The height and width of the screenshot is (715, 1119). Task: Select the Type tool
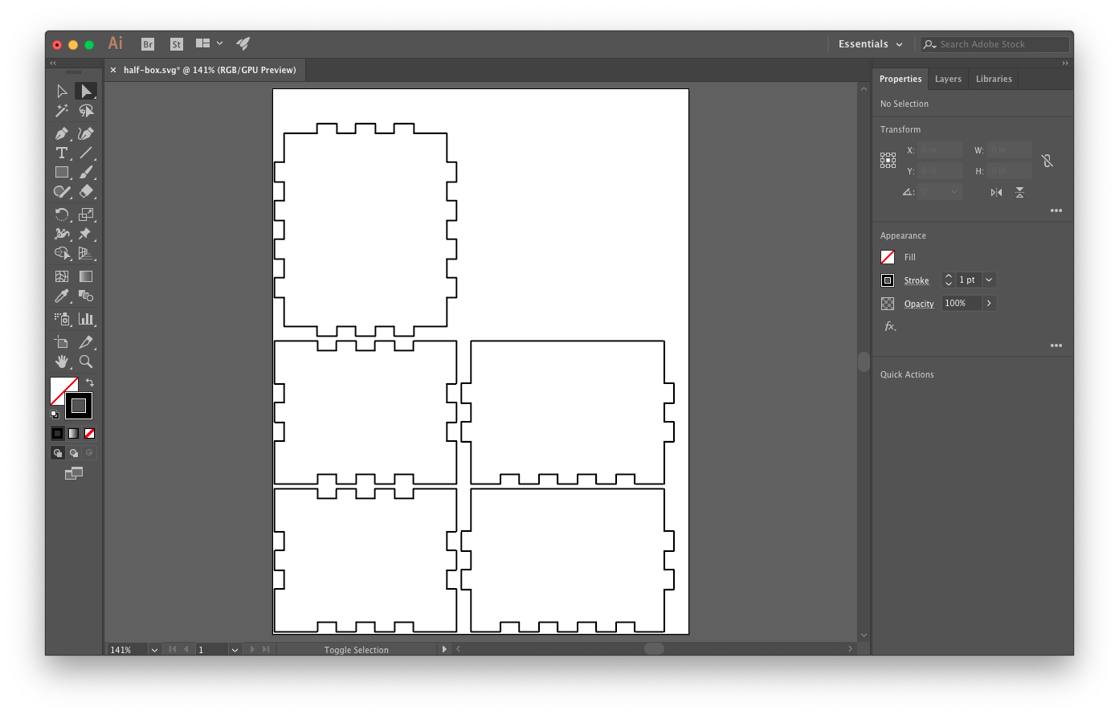61,153
